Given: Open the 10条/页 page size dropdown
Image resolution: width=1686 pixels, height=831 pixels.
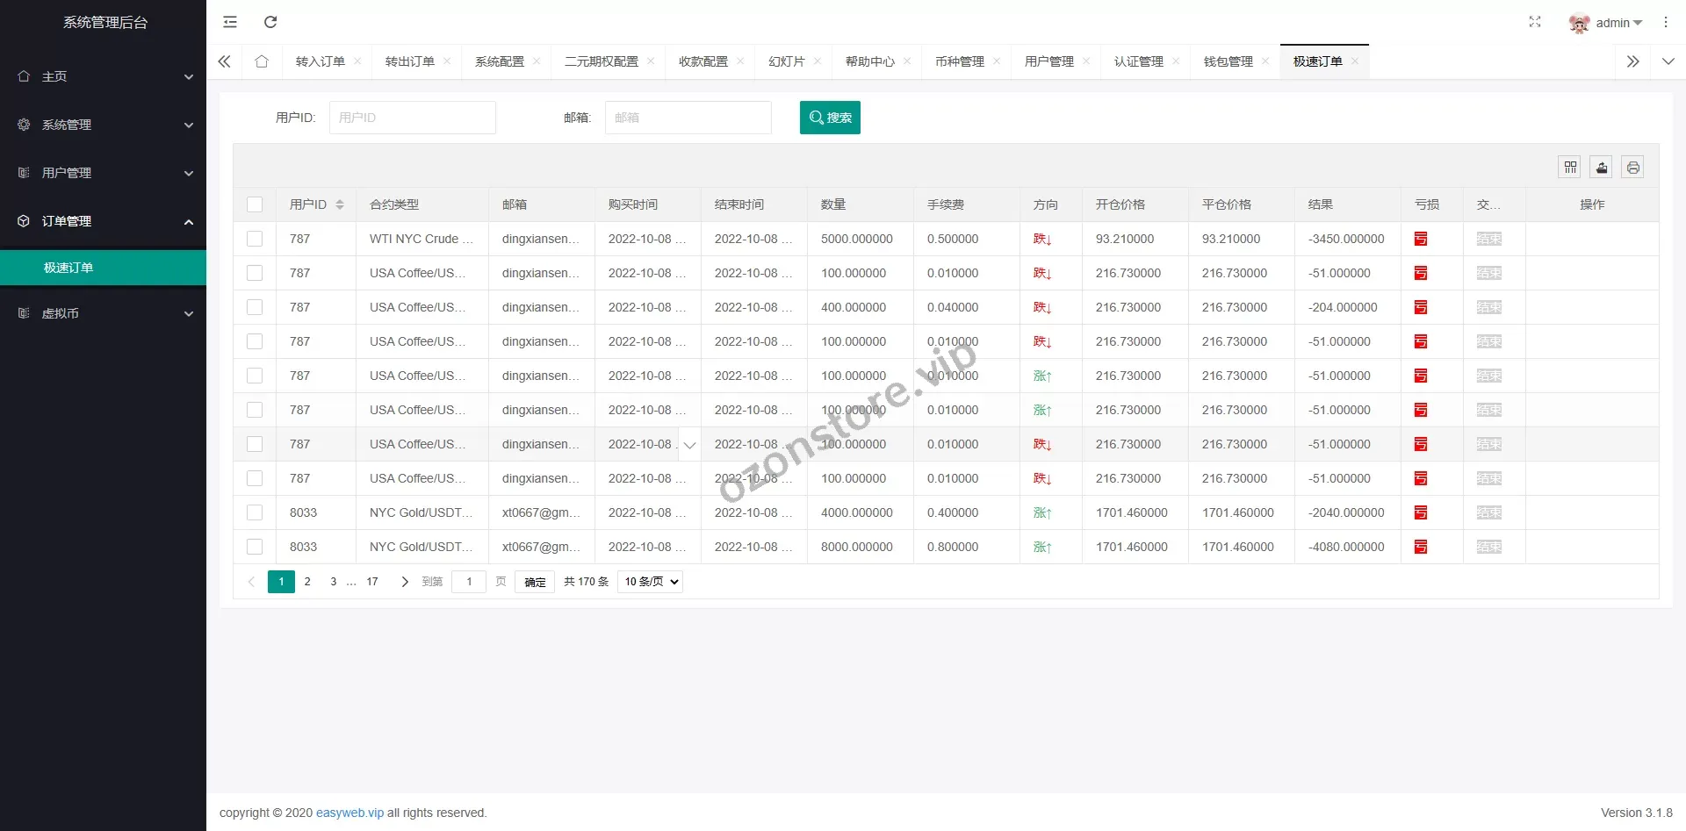Looking at the screenshot, I should point(650,581).
